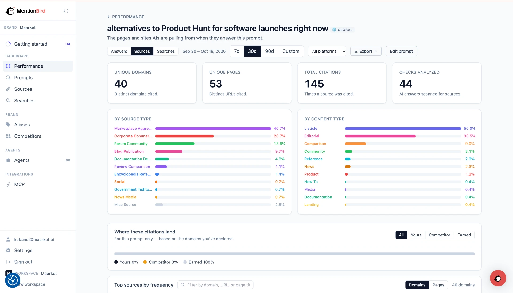
Task: Click the Total Citations card
Action: click(342, 83)
